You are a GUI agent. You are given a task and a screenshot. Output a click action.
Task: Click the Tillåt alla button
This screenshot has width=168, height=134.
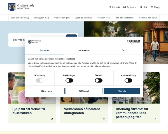click(x=122, y=91)
